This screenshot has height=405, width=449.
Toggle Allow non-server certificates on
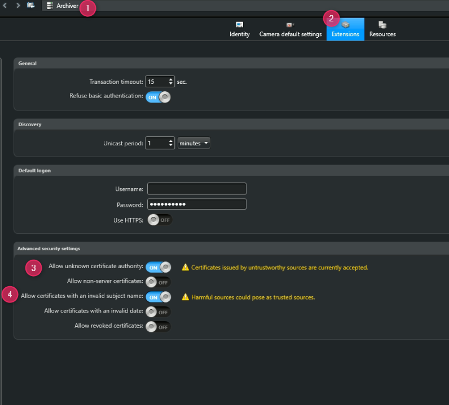click(x=158, y=282)
